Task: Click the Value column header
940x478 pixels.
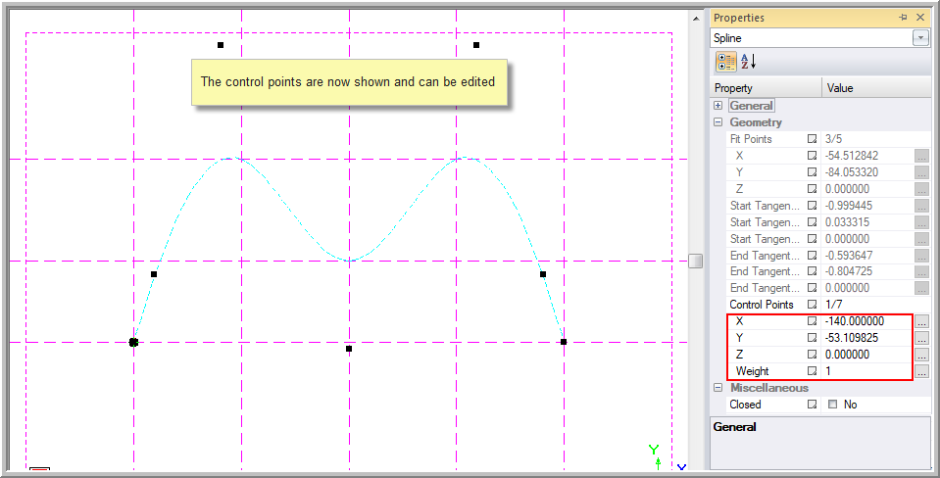Action: coord(876,88)
